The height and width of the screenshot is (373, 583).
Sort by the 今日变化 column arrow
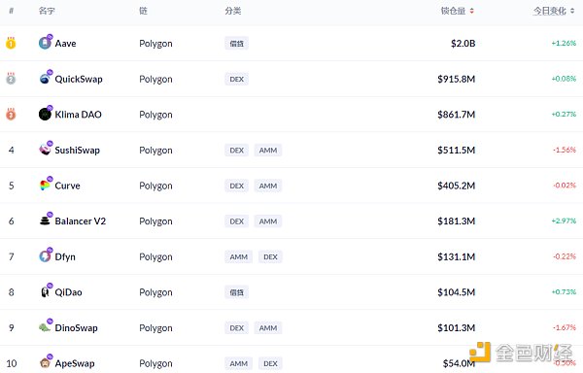pos(572,11)
